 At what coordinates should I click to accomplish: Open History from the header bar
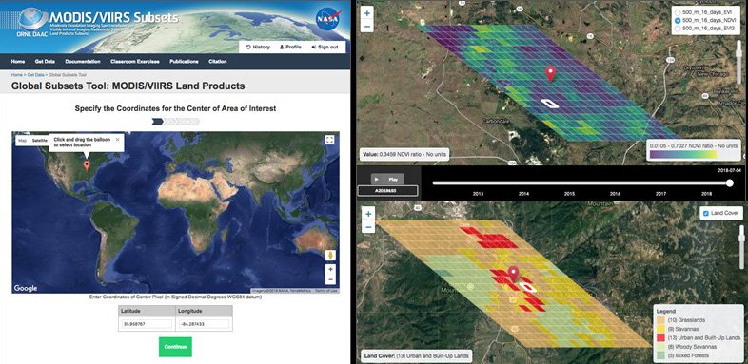click(258, 47)
